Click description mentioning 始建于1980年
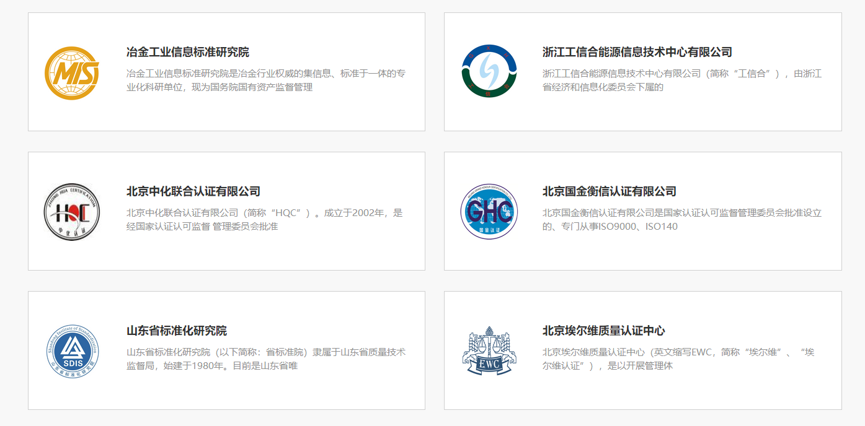This screenshot has width=865, height=426. coord(266,359)
